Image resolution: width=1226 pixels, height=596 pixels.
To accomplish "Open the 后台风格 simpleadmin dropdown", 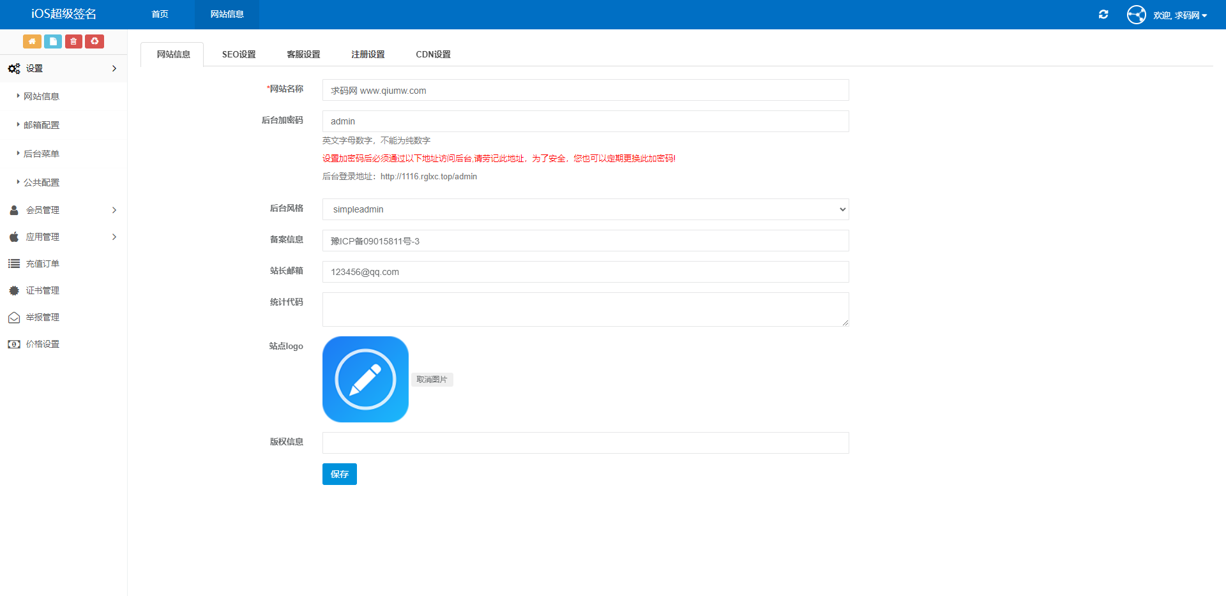I will pyautogui.click(x=586, y=209).
